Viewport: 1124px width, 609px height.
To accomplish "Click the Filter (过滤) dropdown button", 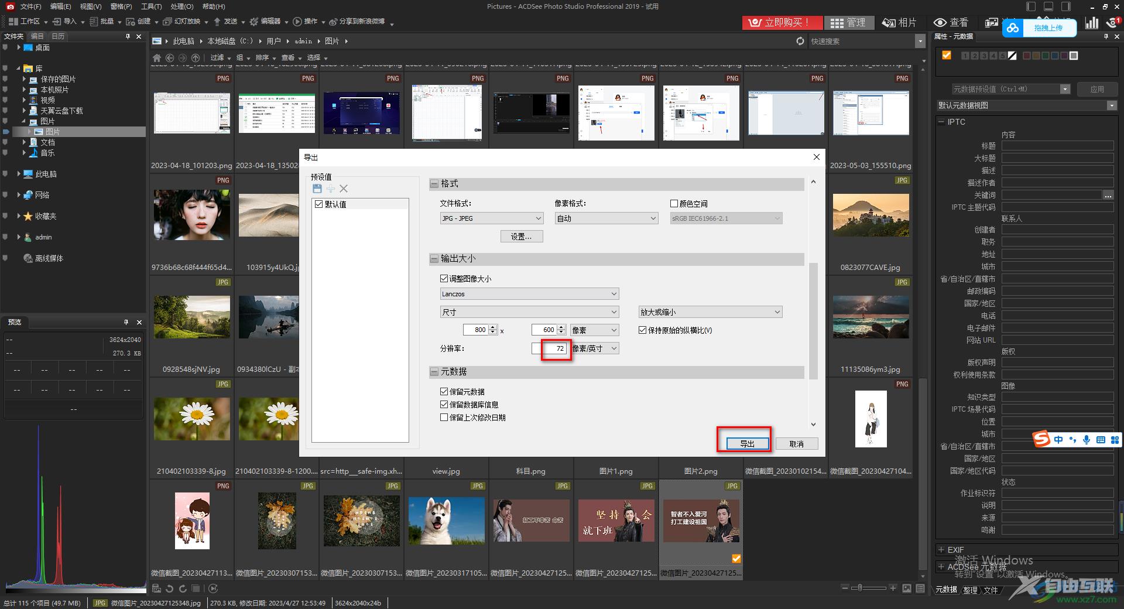I will coord(219,57).
